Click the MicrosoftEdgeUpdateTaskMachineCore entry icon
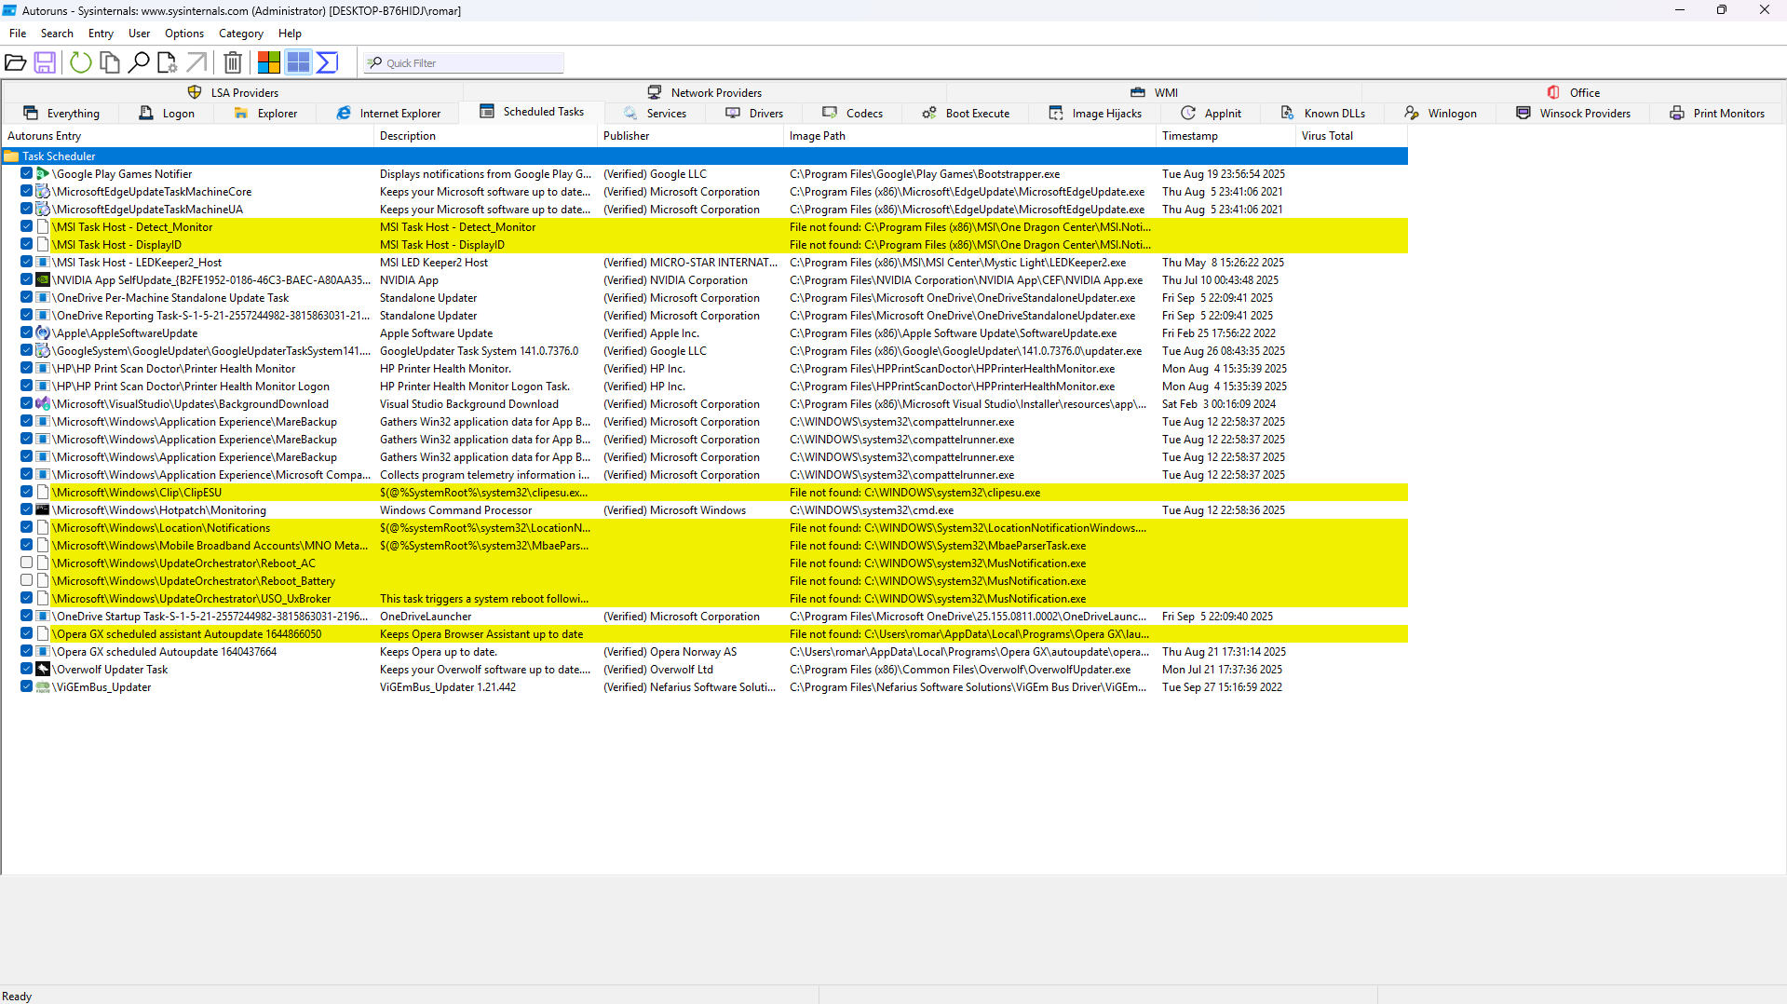The height and width of the screenshot is (1004, 1787). [43, 192]
